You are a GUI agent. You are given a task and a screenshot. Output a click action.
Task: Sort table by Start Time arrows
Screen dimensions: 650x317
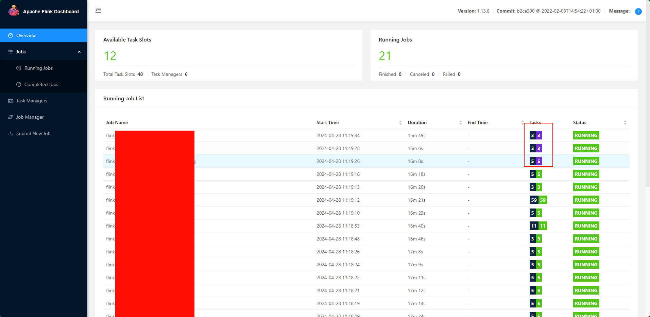(x=400, y=122)
